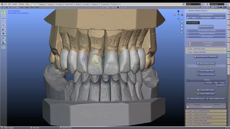Click the red X axis gizmo ball

[x=182, y=15]
